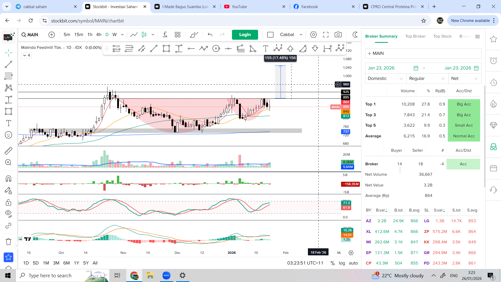Select the 1Y time range
501x282 pixels.
(x=76, y=263)
